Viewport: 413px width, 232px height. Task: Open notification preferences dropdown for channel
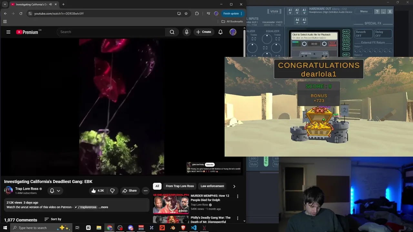click(55, 191)
